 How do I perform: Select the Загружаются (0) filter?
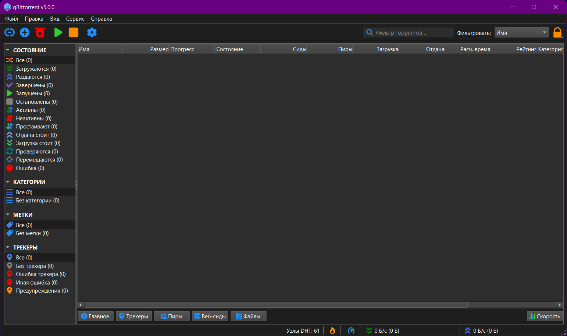tap(36, 69)
